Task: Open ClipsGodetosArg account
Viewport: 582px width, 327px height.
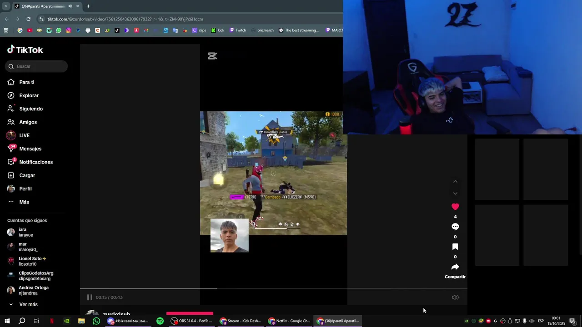Action: tap(30, 276)
